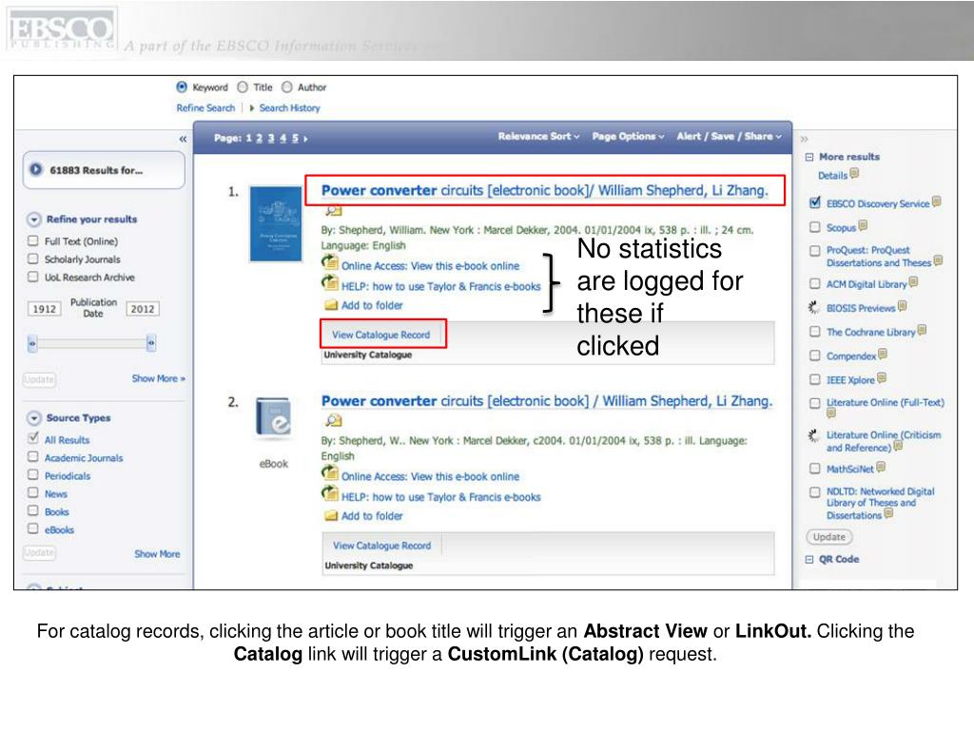Go to results page 4
Viewport: 974px width, 730px height.
point(282,139)
